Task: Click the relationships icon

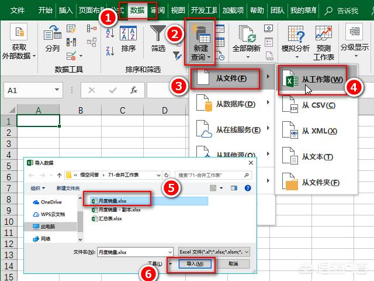Action: tap(92, 42)
